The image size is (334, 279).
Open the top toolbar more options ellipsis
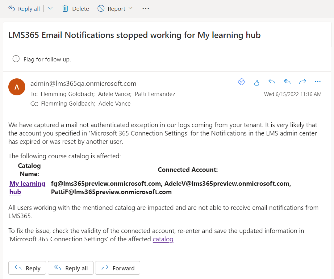coord(146,9)
